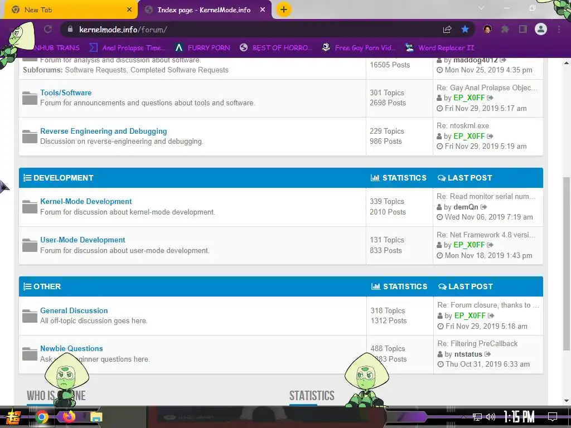Image resolution: width=571 pixels, height=428 pixels.
Task: View latest post icon in Reverse Engineering row
Action: [490, 136]
